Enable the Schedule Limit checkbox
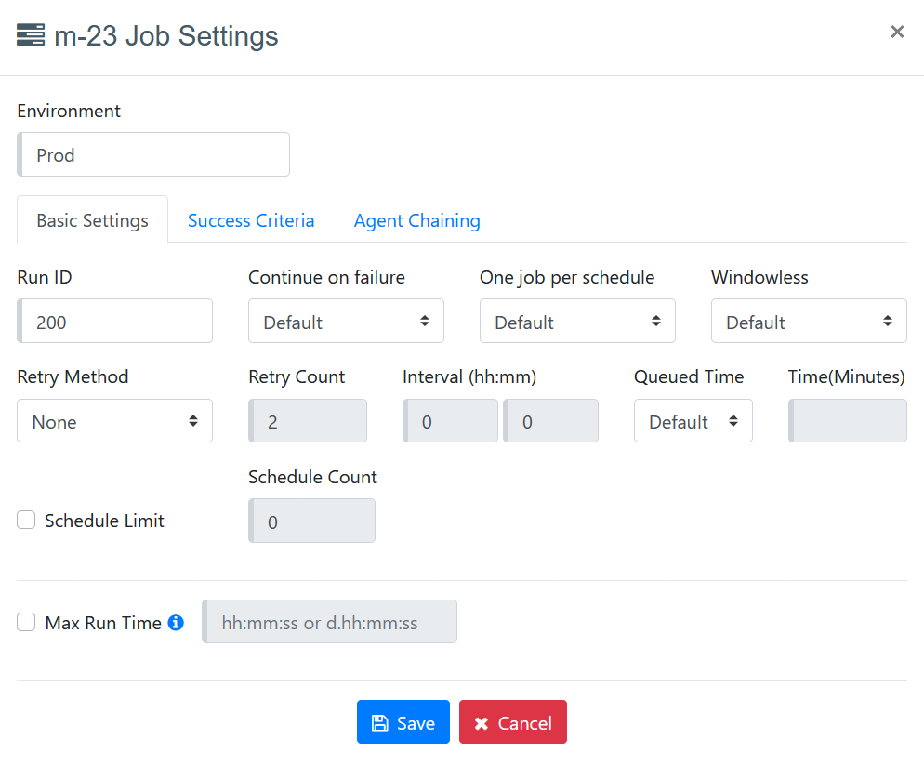Viewport: 924px width, 765px height. pyautogui.click(x=26, y=521)
